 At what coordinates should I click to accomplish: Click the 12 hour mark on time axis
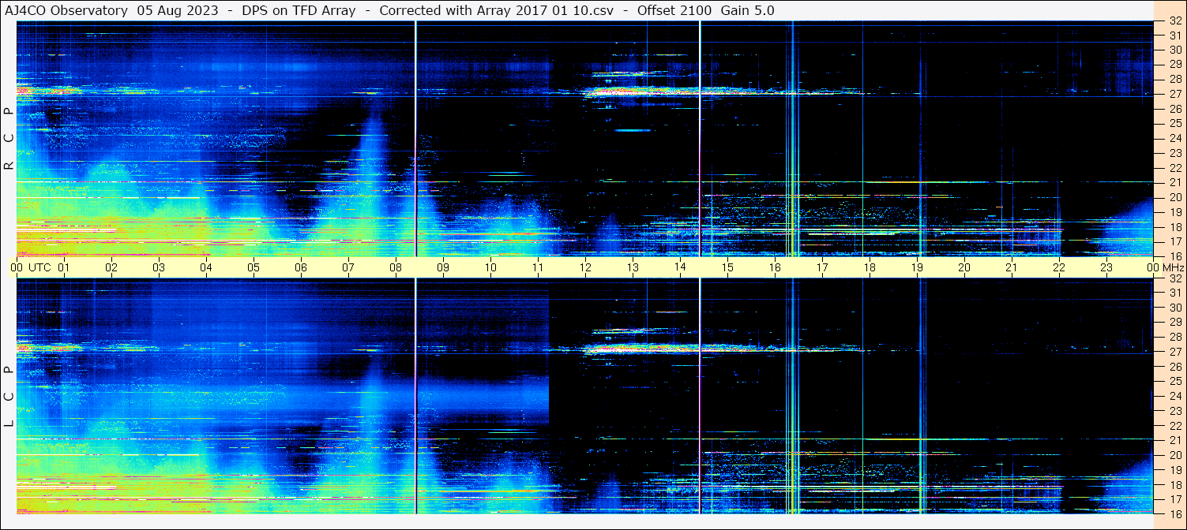[x=585, y=267]
